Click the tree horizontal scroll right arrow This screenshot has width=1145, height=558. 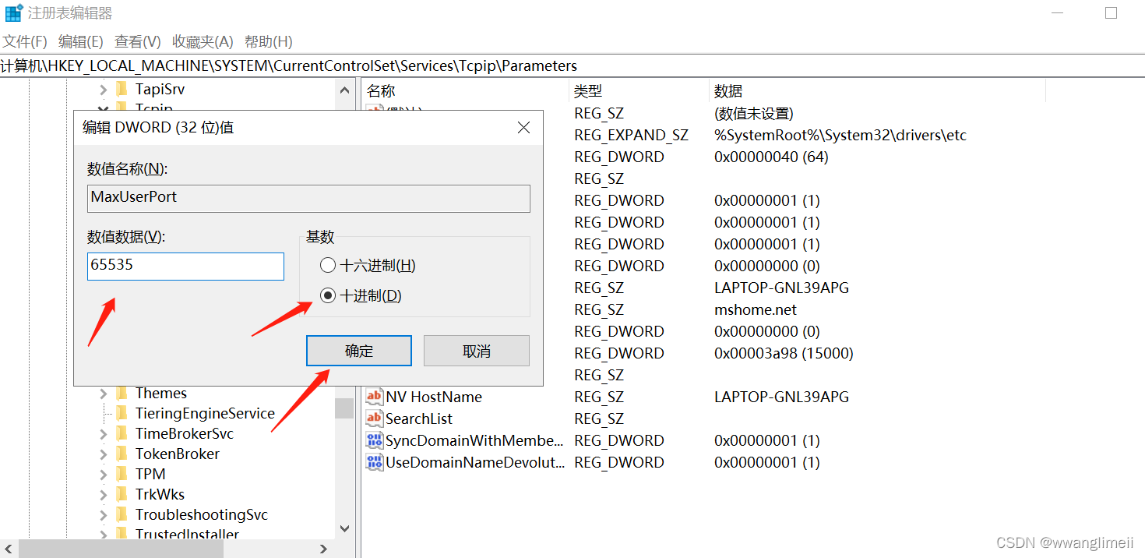pyautogui.click(x=324, y=549)
